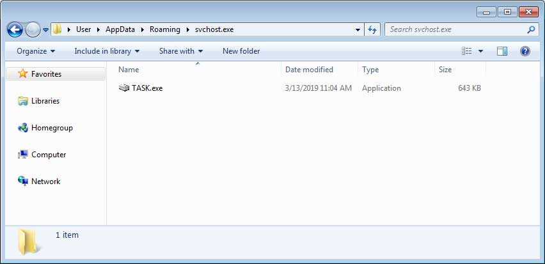Click the search magnifier icon
545x264 pixels.
(x=531, y=29)
